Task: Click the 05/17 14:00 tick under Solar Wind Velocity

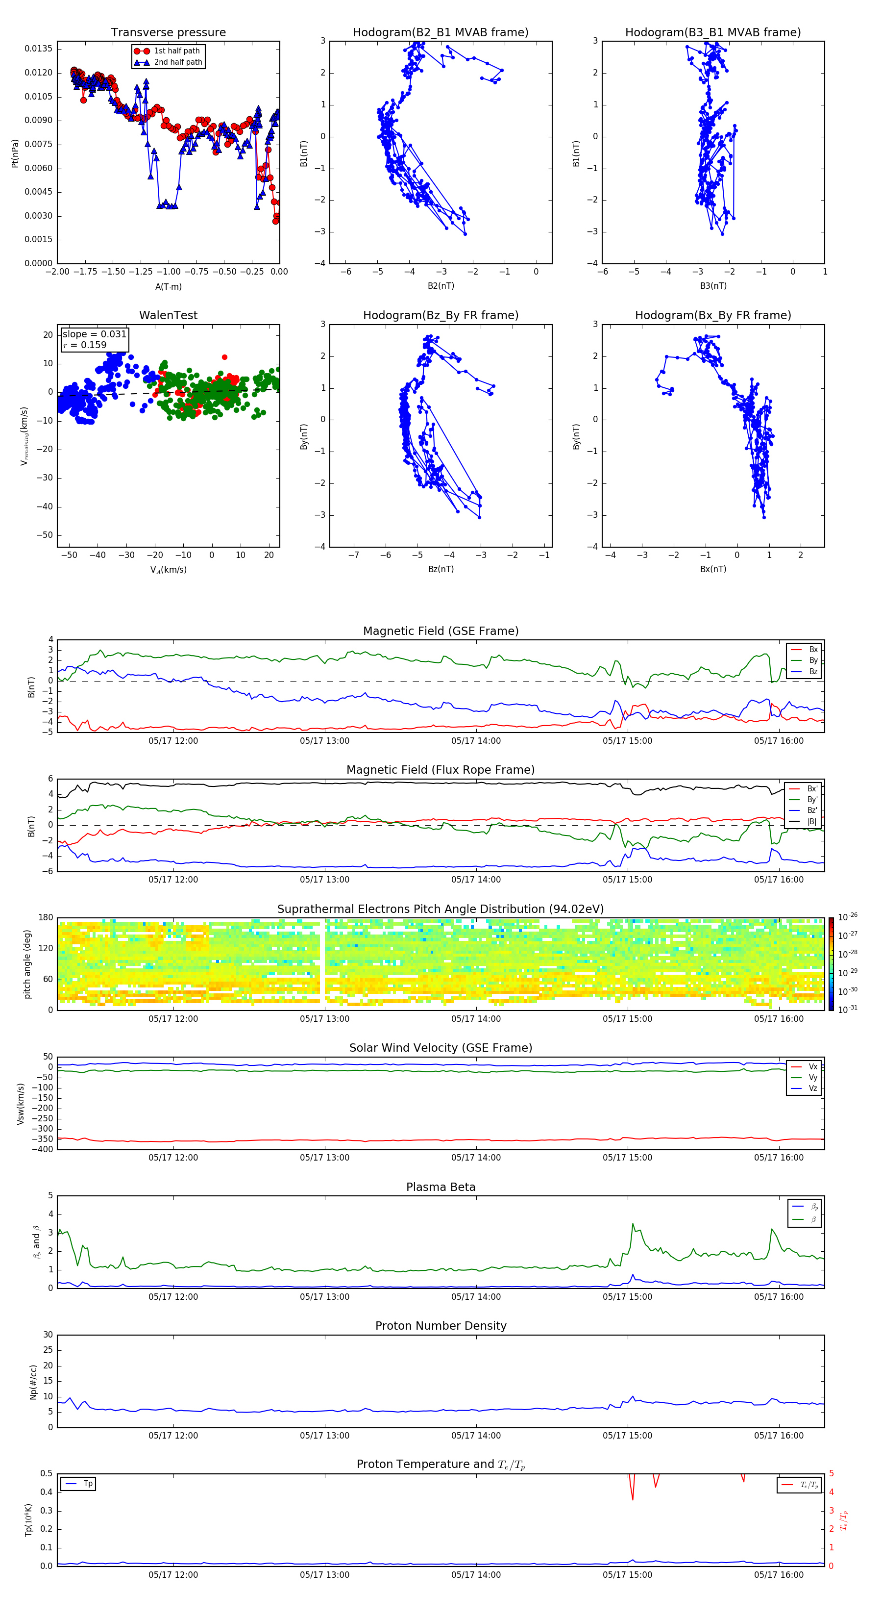Action: click(476, 1158)
